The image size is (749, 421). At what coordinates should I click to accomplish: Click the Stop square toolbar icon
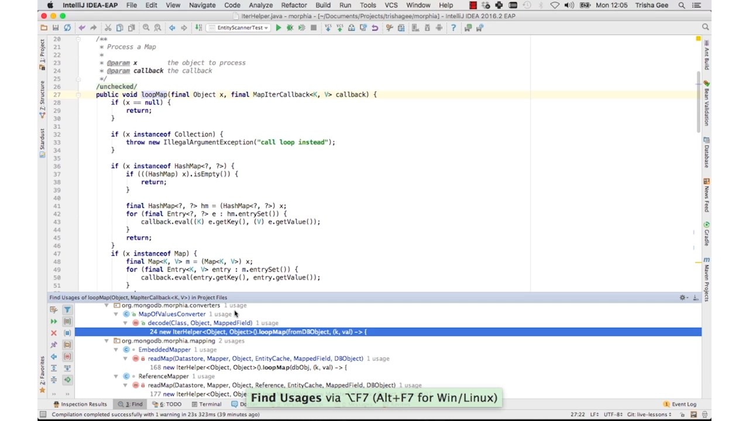(x=314, y=27)
